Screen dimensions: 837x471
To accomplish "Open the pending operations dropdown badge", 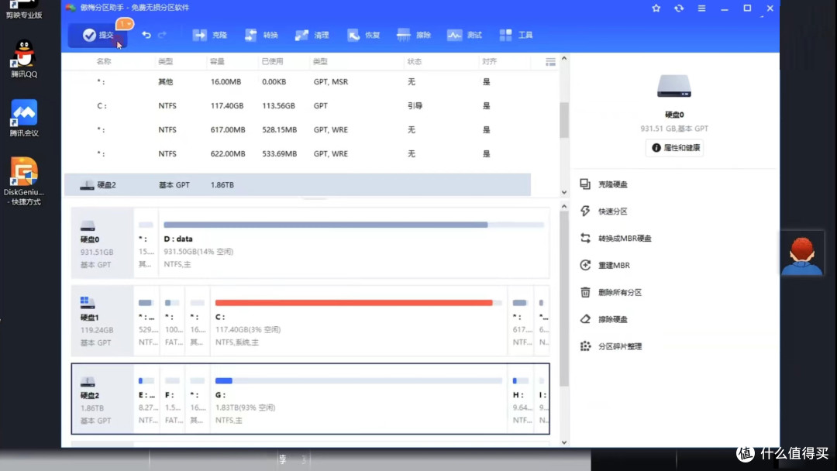I will [125, 24].
